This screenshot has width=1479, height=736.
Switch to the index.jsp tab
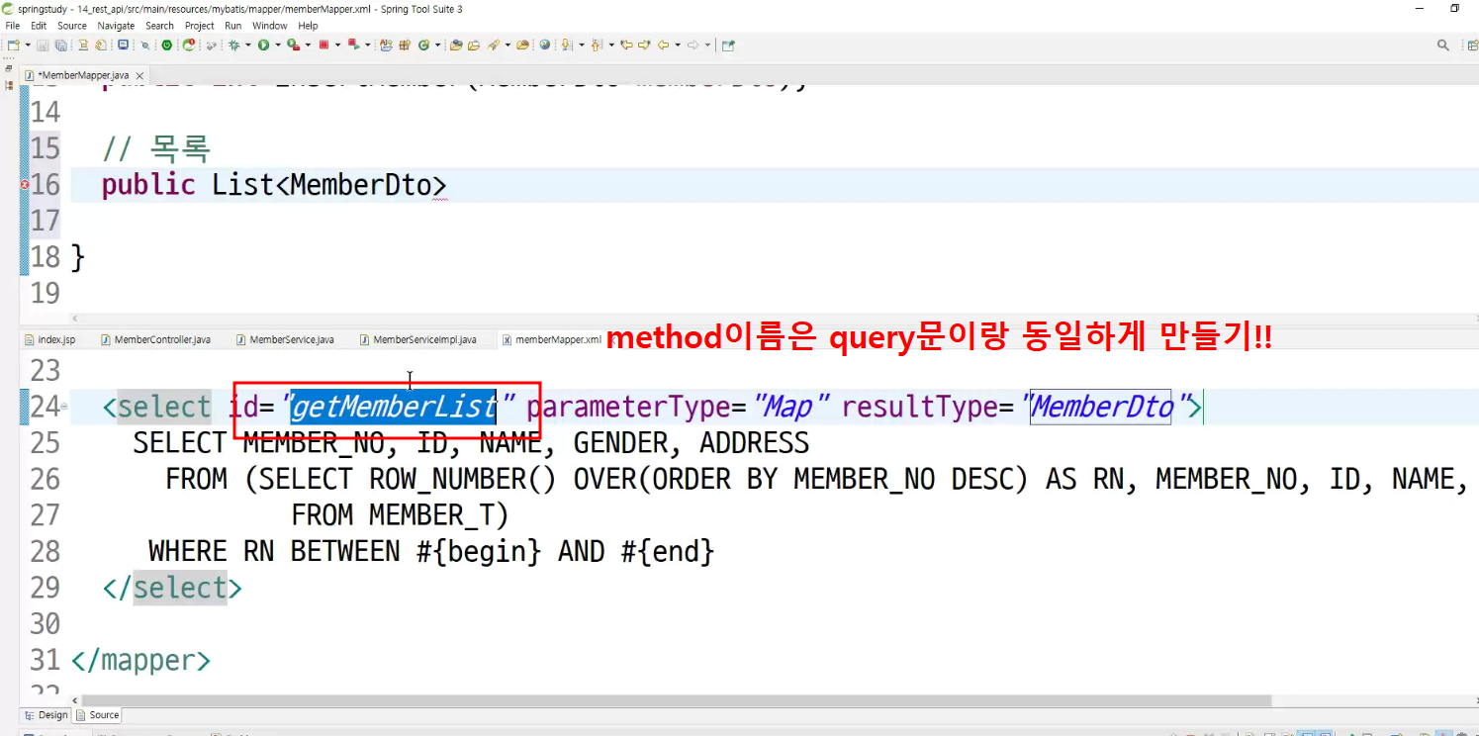(x=49, y=339)
